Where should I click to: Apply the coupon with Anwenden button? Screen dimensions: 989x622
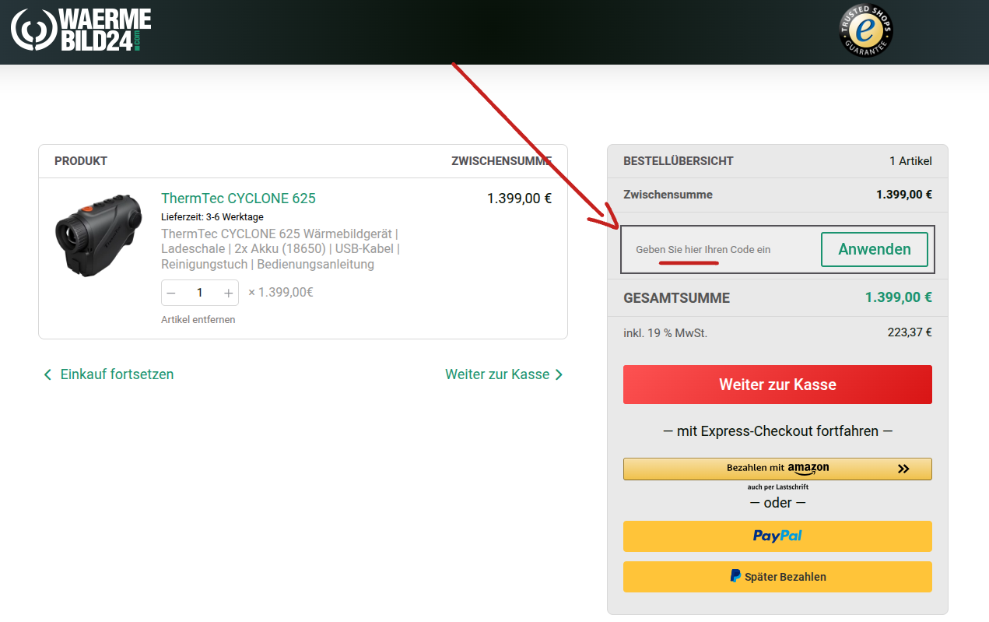coord(875,249)
